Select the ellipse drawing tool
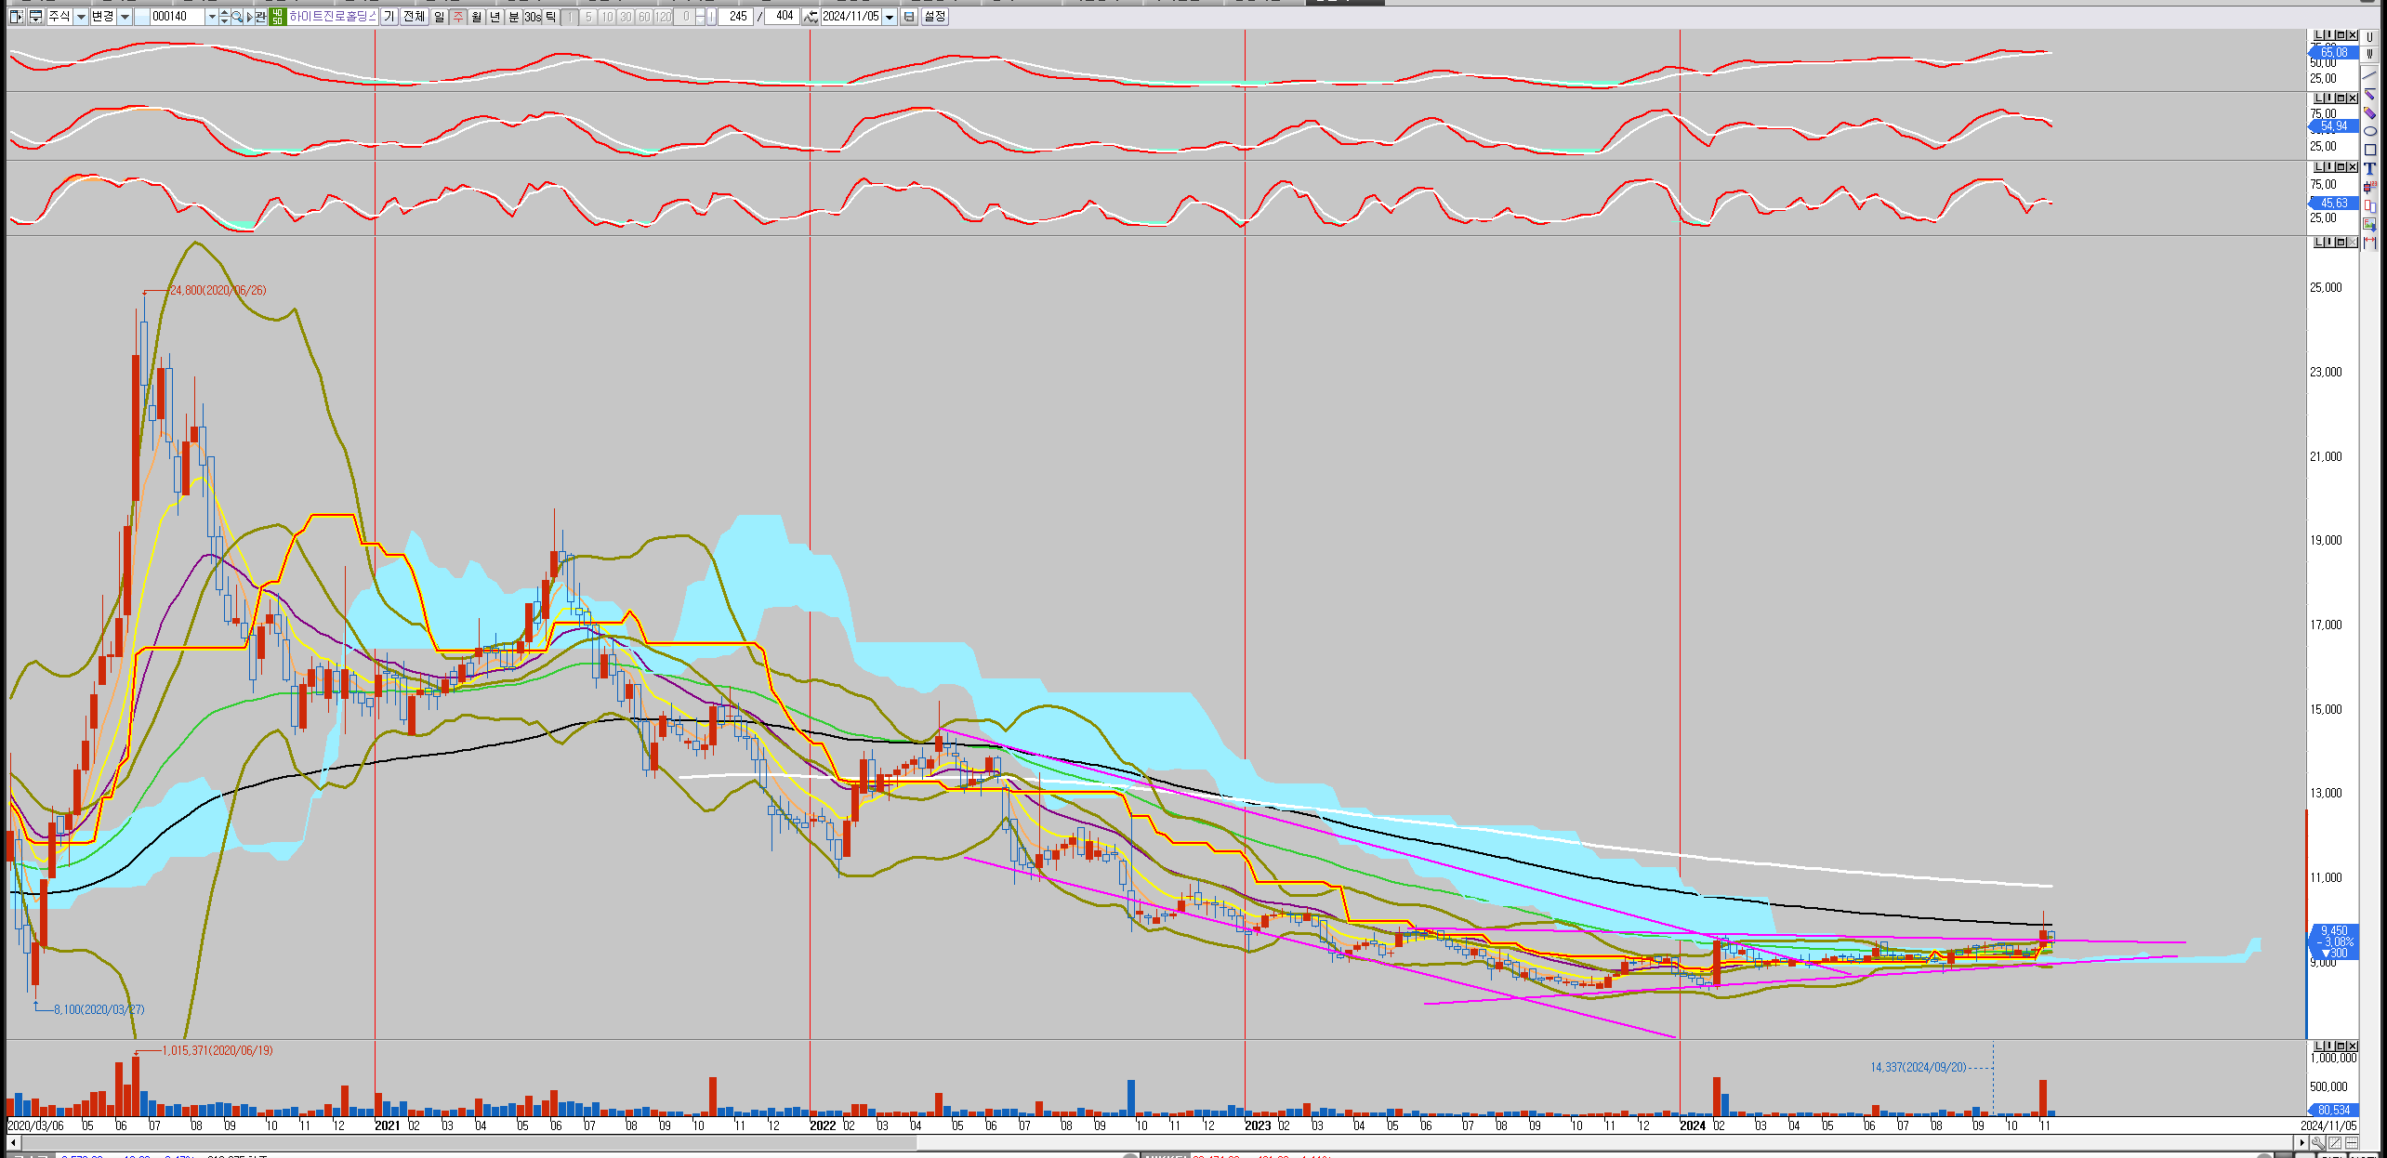 [x=2369, y=131]
